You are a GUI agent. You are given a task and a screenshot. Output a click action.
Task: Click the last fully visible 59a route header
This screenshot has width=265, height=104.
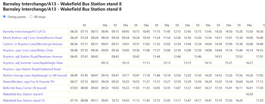point(249,25)
